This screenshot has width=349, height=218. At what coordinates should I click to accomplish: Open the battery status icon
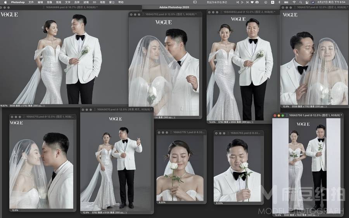287,2
